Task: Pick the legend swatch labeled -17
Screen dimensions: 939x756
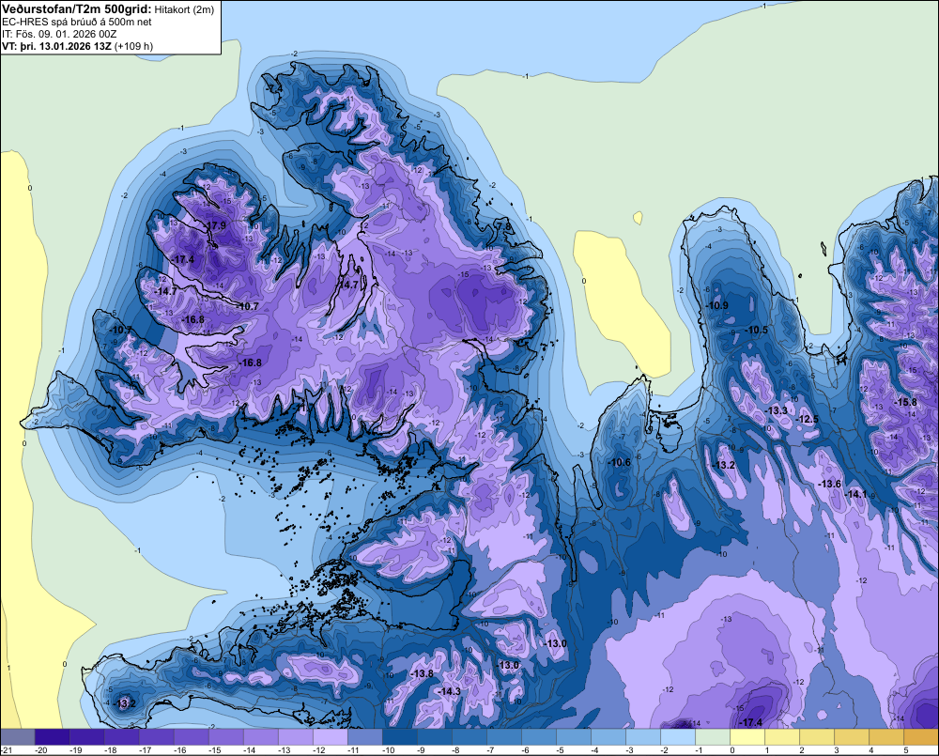Action: (x=157, y=736)
